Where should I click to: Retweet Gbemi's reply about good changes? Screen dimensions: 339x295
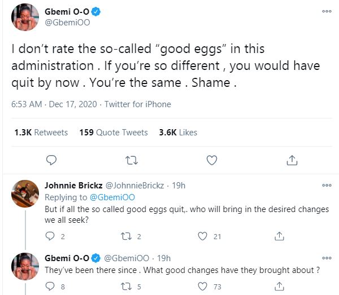127,286
